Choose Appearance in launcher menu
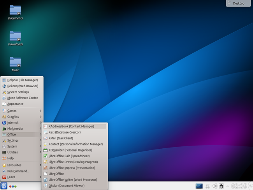The height and width of the screenshot is (190, 253). [22, 104]
